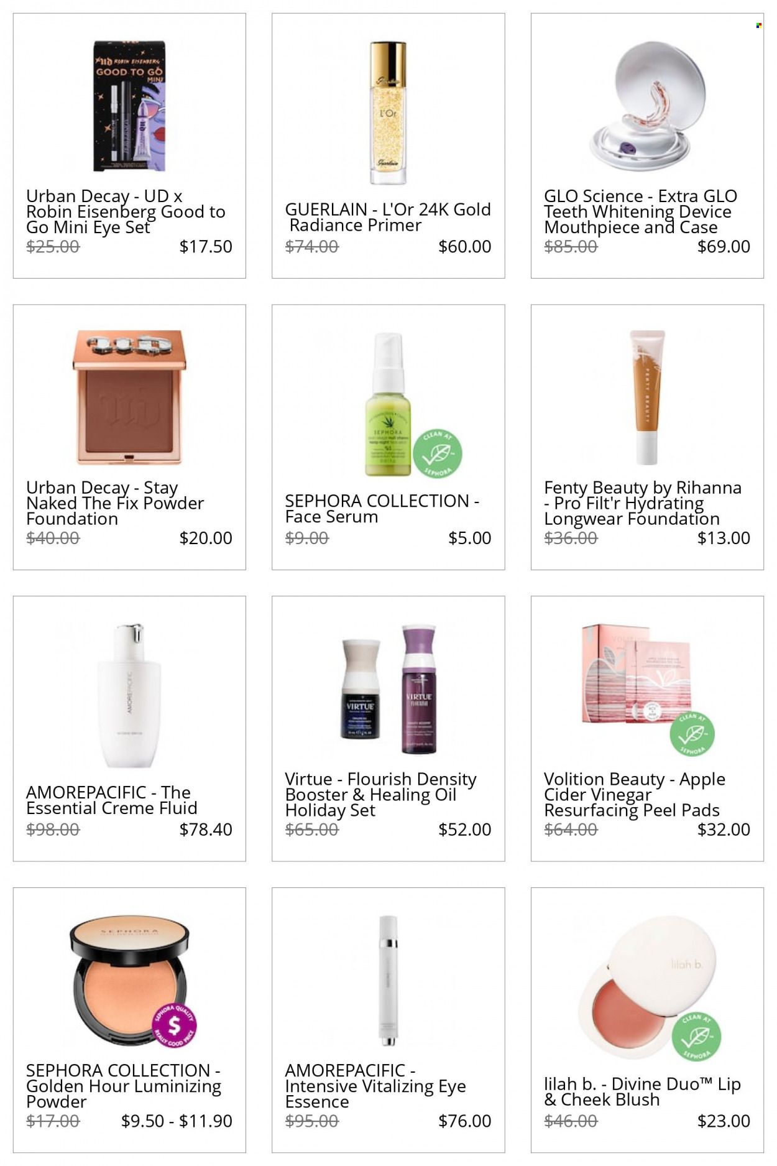Open SEPHORA COLLECTION Face Serum title link
Image resolution: width=777 pixels, height=1166 pixels.
point(382,509)
